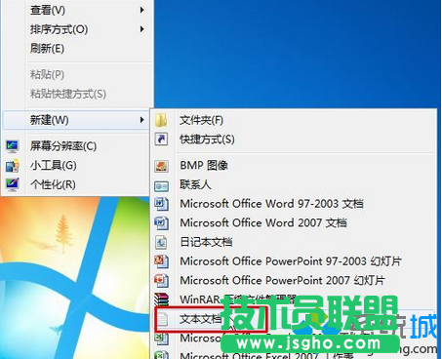Click the shortcut arrow icon beside 快捷方式(S)
Viewport: 442px width, 359px height.
pos(161,140)
